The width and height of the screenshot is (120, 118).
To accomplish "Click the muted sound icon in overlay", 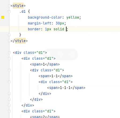I will [x=60, y=54].
